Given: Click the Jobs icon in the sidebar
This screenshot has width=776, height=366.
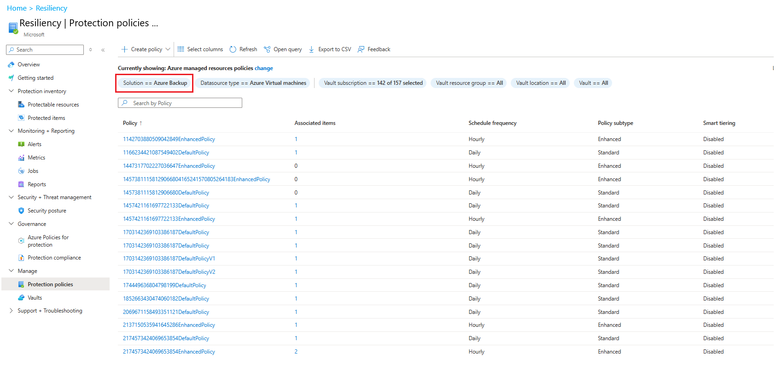Looking at the screenshot, I should coord(21,171).
